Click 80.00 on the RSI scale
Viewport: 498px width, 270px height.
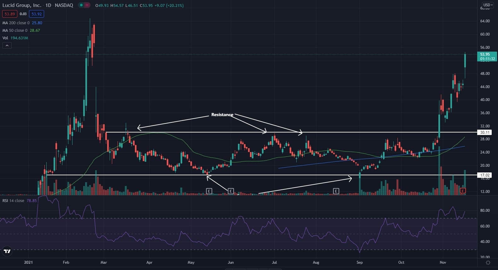(x=485, y=211)
